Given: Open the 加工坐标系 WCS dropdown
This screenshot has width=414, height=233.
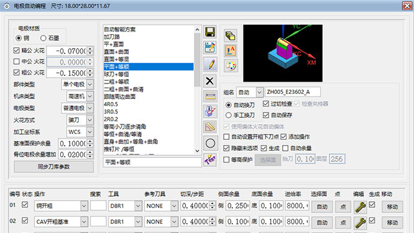Looking at the screenshot, I should (x=90, y=132).
